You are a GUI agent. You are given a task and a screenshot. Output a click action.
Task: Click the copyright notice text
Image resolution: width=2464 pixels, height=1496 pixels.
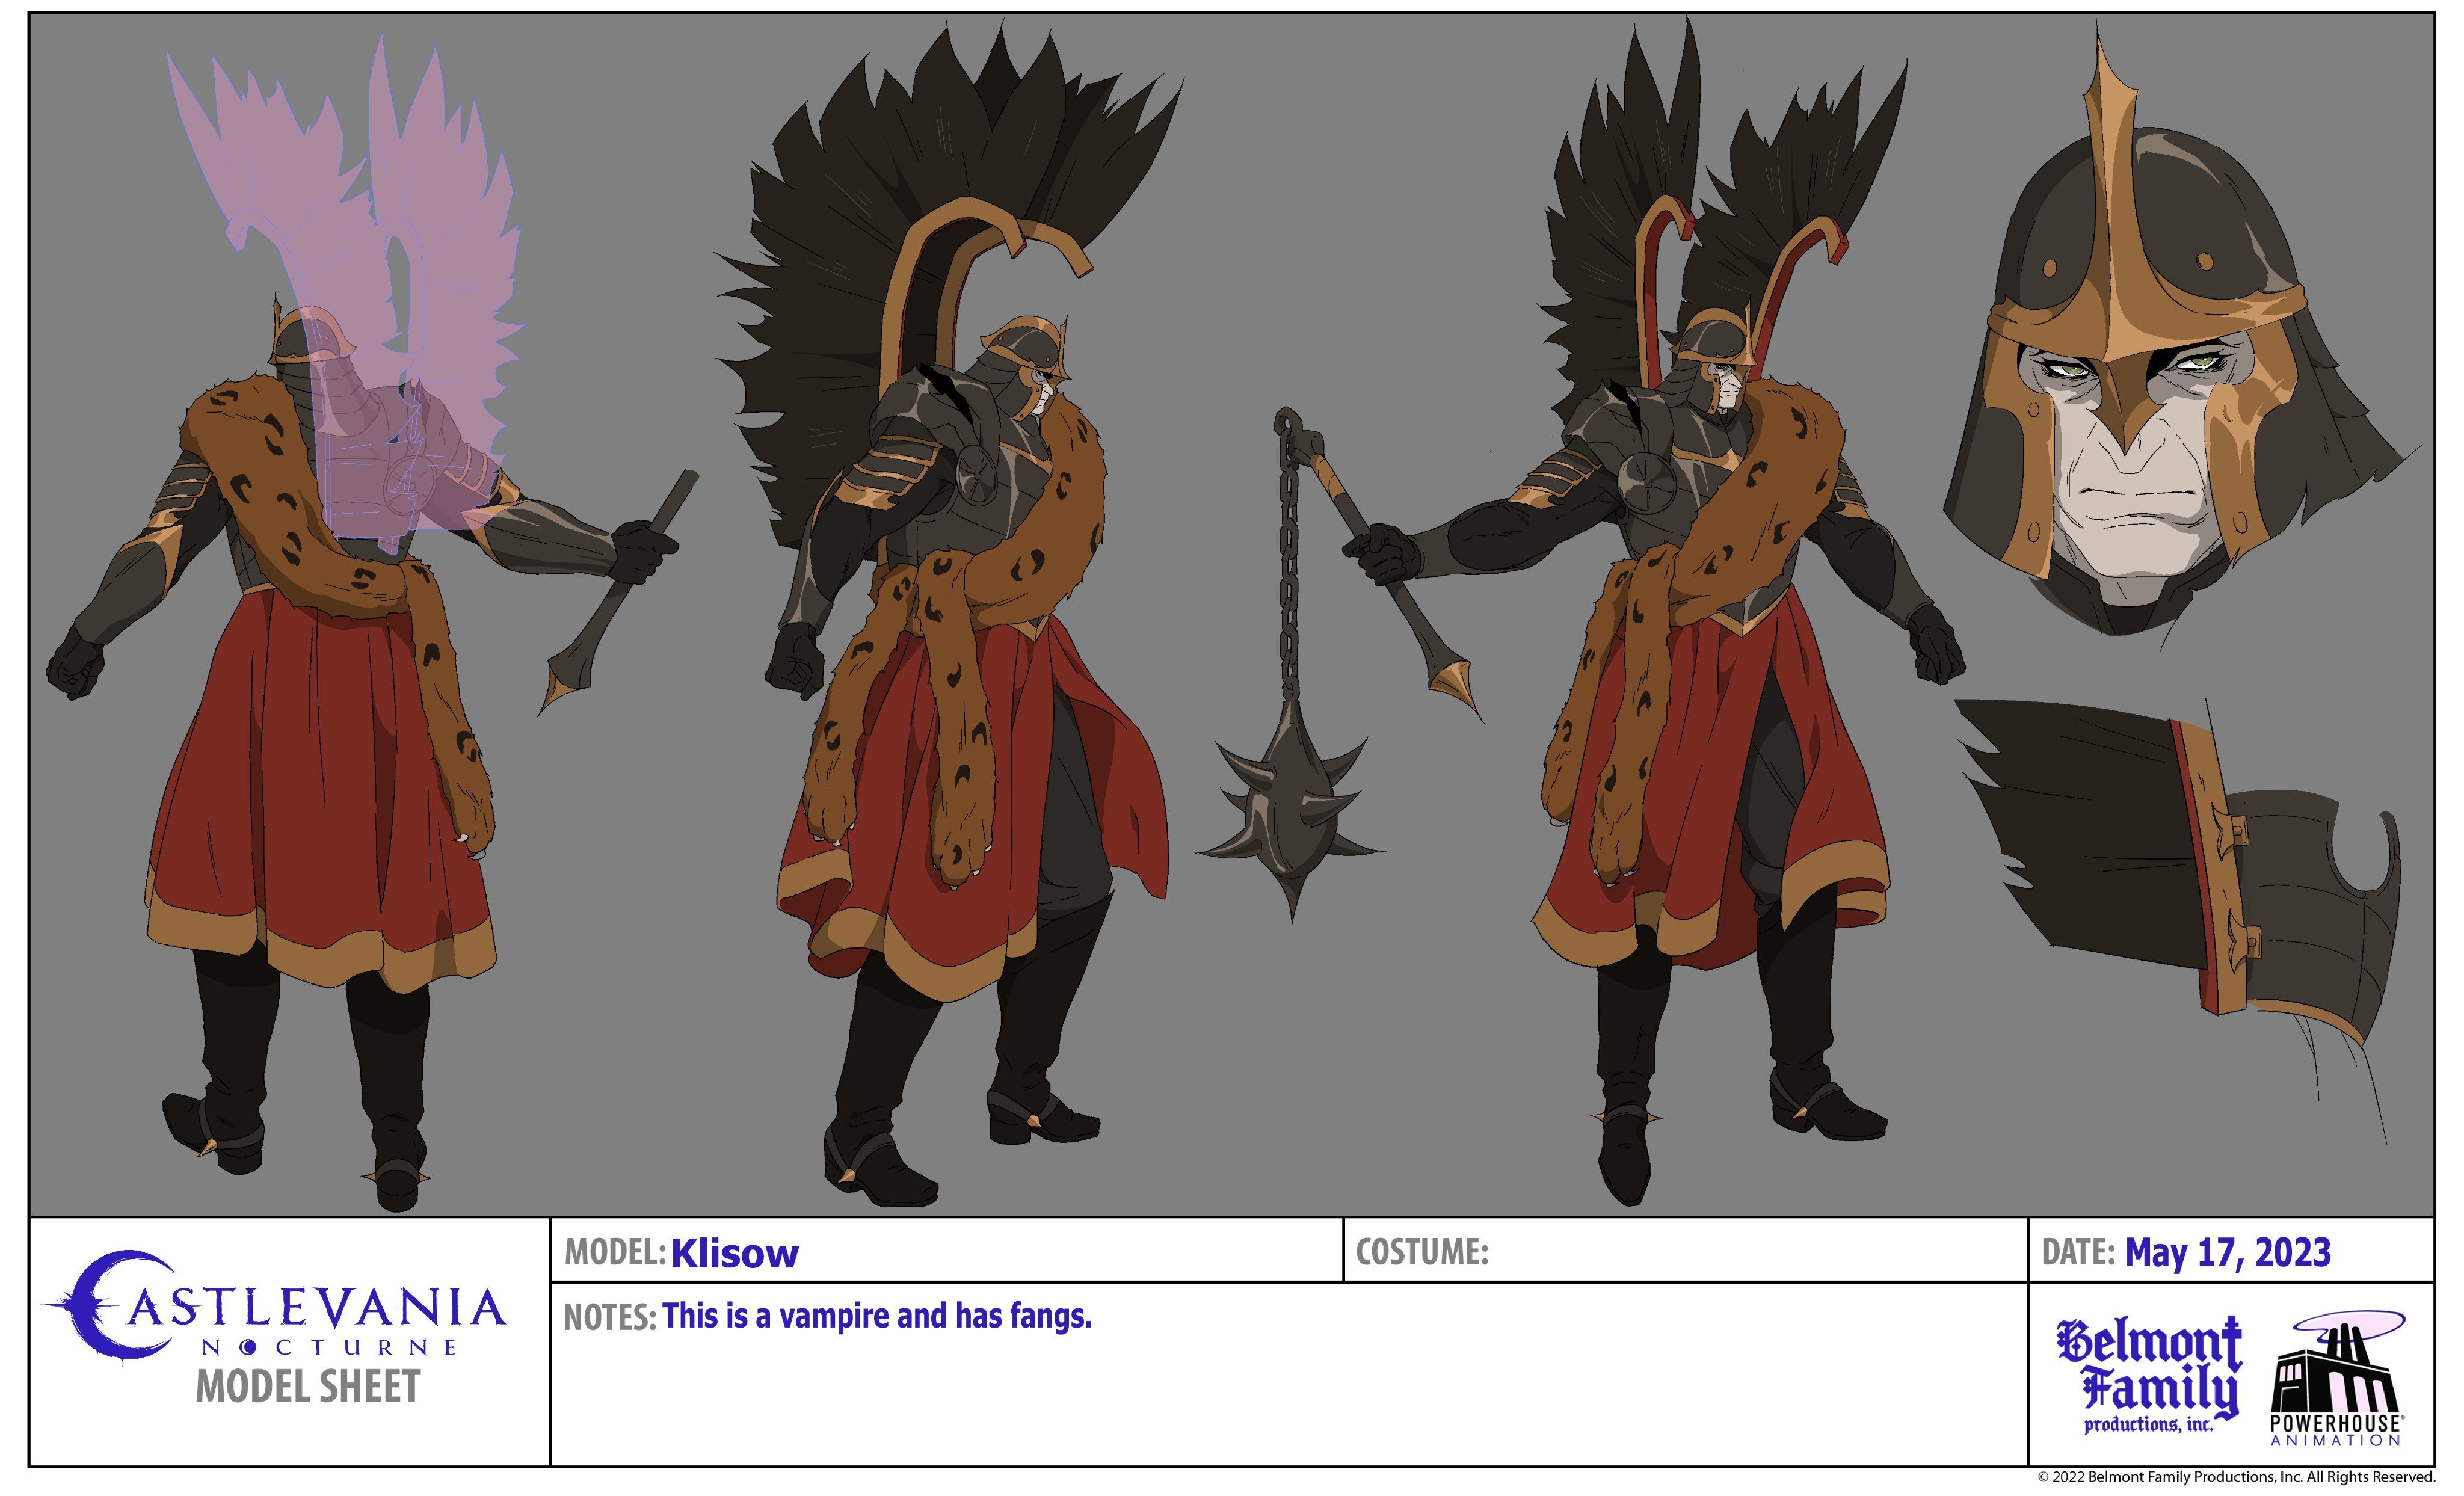click(2236, 1477)
